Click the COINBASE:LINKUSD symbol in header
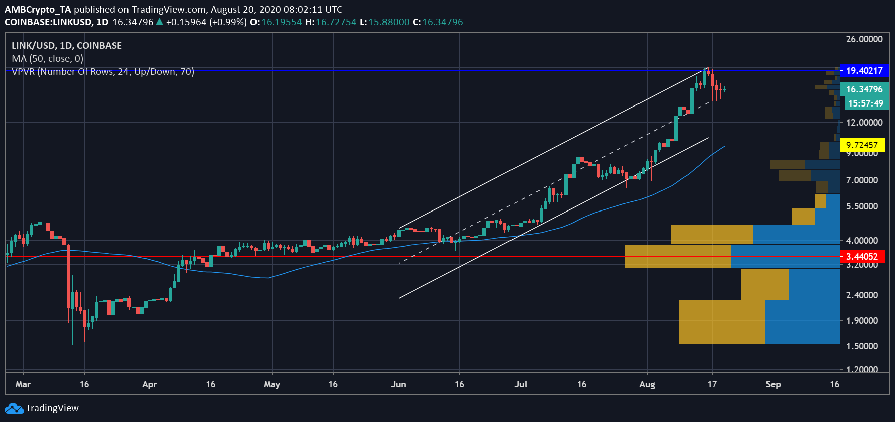 49,22
